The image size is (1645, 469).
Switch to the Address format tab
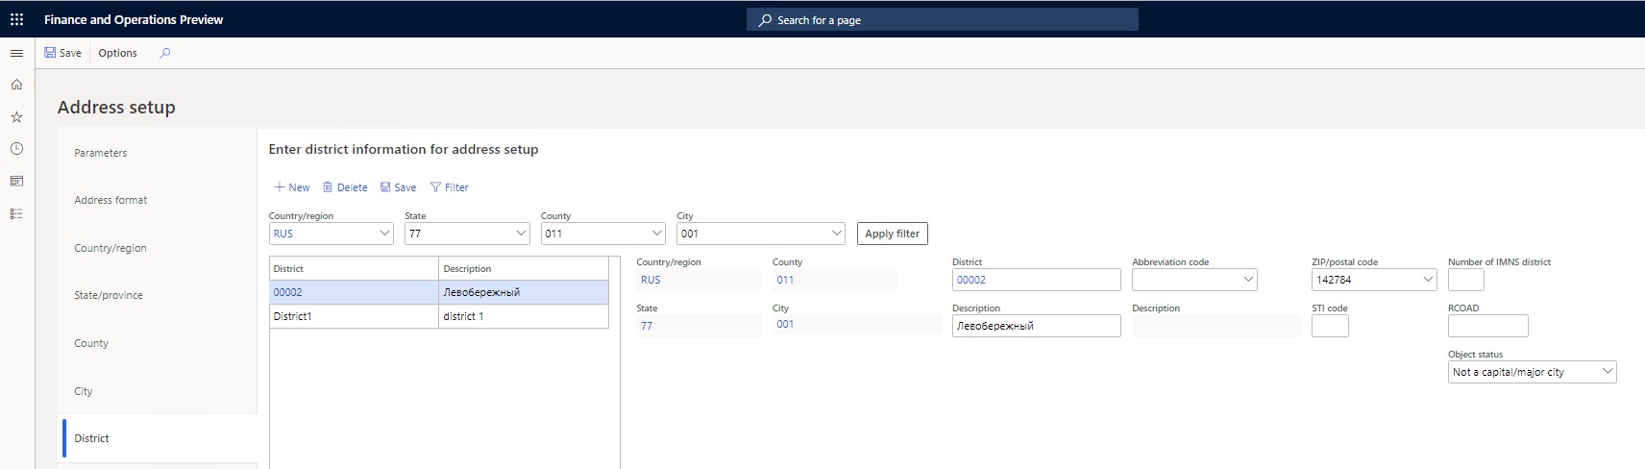[111, 200]
